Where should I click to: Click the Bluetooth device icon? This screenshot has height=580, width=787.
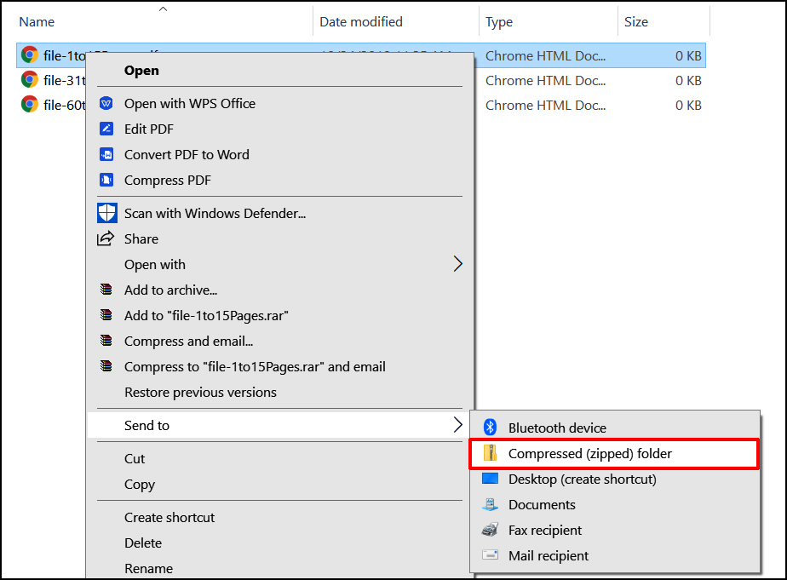click(x=490, y=428)
